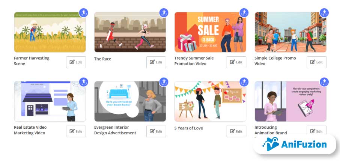Click the blue badge on Real Estate Video
This screenshot has height=161, width=340.
tap(83, 82)
